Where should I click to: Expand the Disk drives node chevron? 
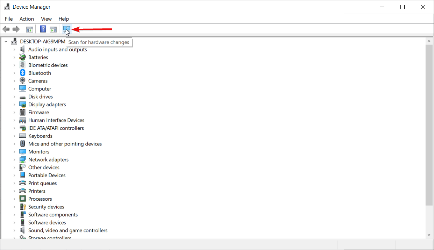pyautogui.click(x=14, y=97)
